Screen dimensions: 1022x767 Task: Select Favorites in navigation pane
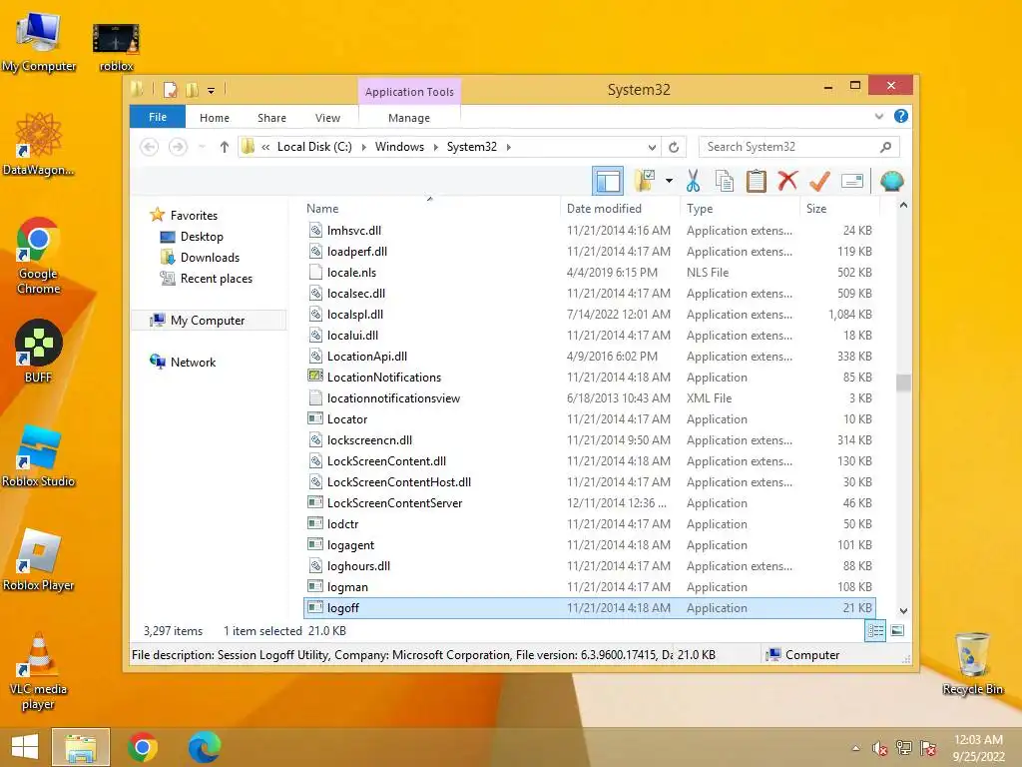click(194, 216)
